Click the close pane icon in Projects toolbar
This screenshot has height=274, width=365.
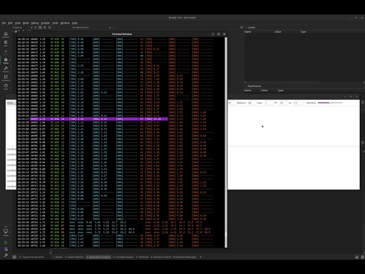coord(50,27)
